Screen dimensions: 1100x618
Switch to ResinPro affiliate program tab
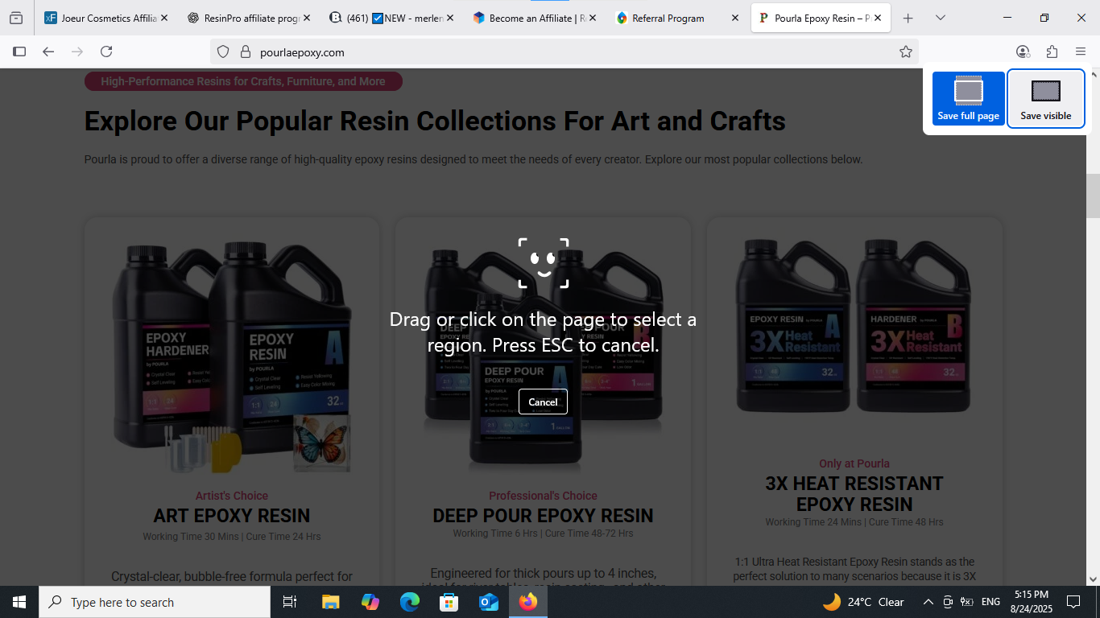coord(247,18)
